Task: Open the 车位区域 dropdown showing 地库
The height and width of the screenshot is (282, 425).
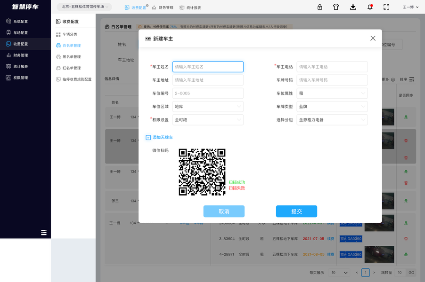Action: pyautogui.click(x=208, y=107)
